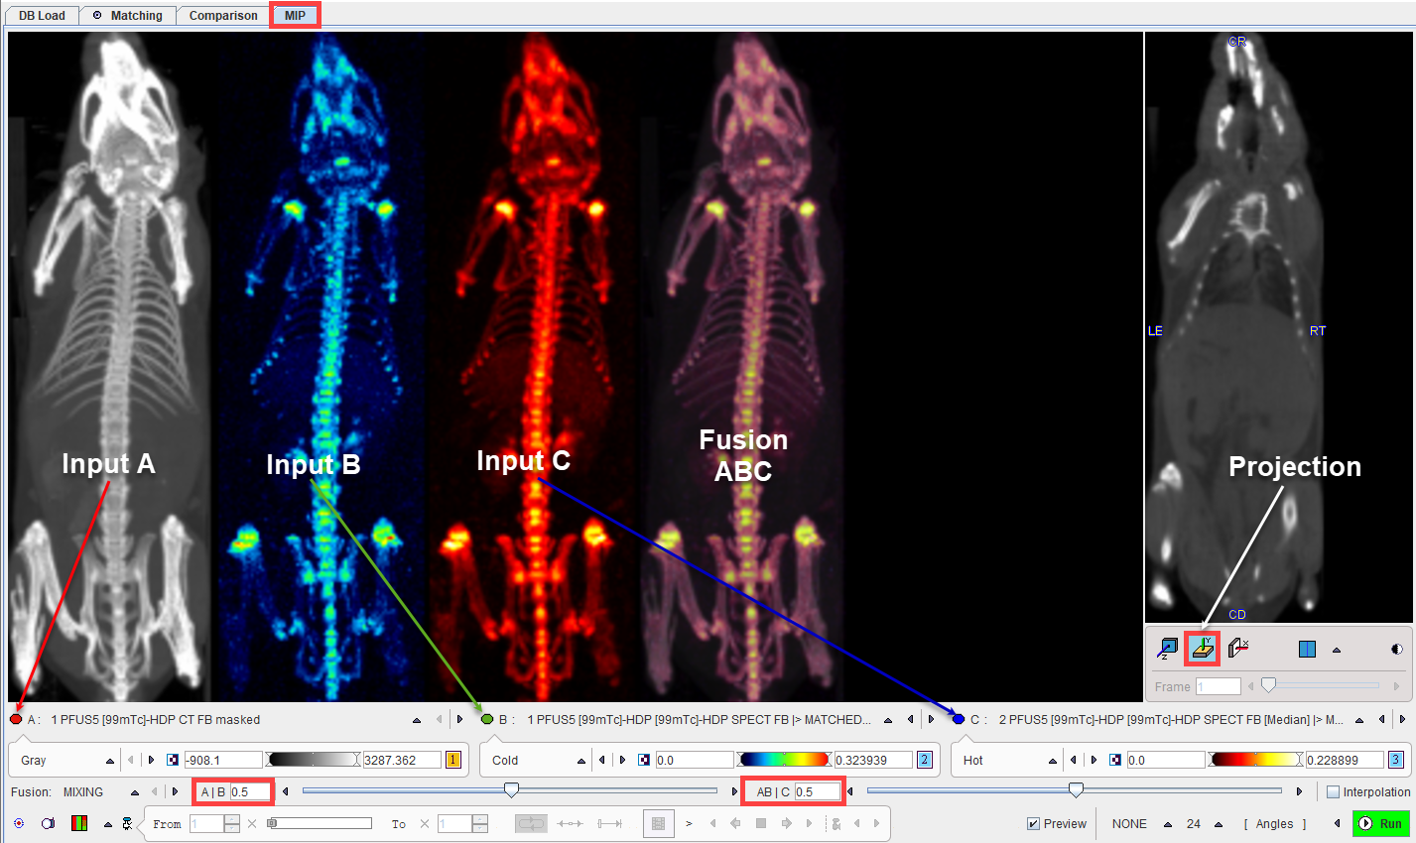Open series list arrow for input C
Screen dimensions: 1416x843
coord(1359,720)
